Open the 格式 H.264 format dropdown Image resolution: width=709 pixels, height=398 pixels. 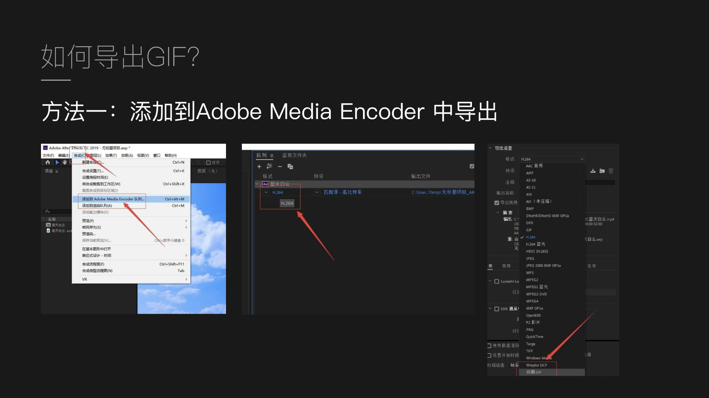tap(552, 159)
